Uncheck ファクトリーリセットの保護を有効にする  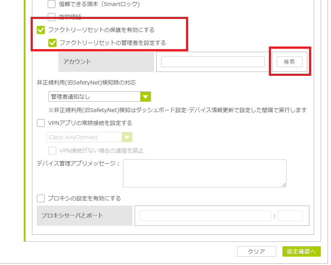click(x=41, y=30)
